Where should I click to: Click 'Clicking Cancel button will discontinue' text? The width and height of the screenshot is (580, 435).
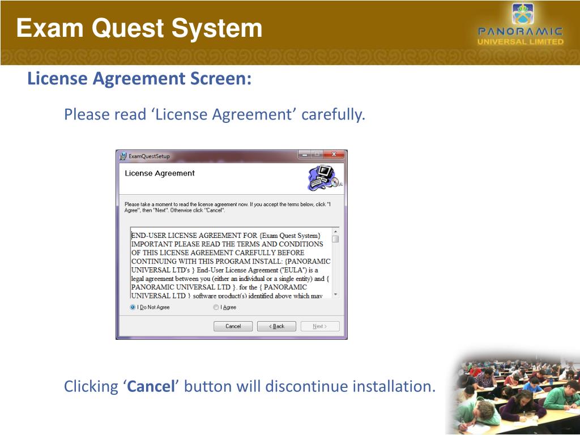point(250,386)
